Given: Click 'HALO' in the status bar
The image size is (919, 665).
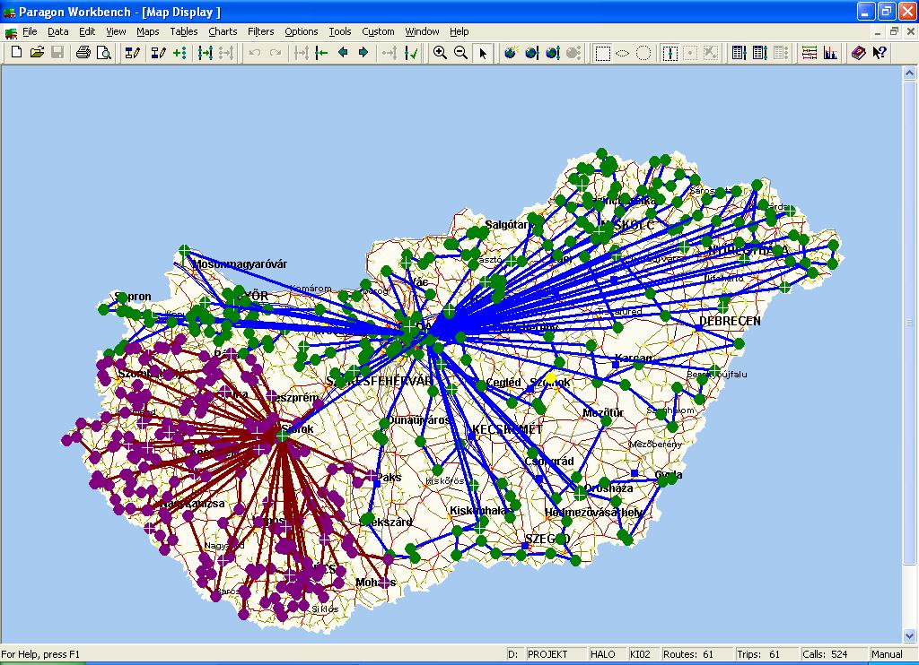Looking at the screenshot, I should pos(607,654).
